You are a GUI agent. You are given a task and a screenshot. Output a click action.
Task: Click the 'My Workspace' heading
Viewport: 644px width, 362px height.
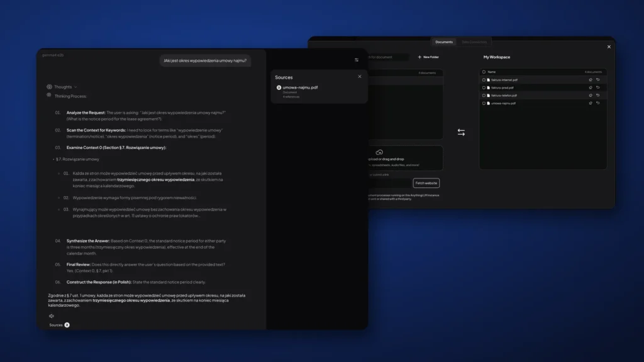(x=497, y=57)
